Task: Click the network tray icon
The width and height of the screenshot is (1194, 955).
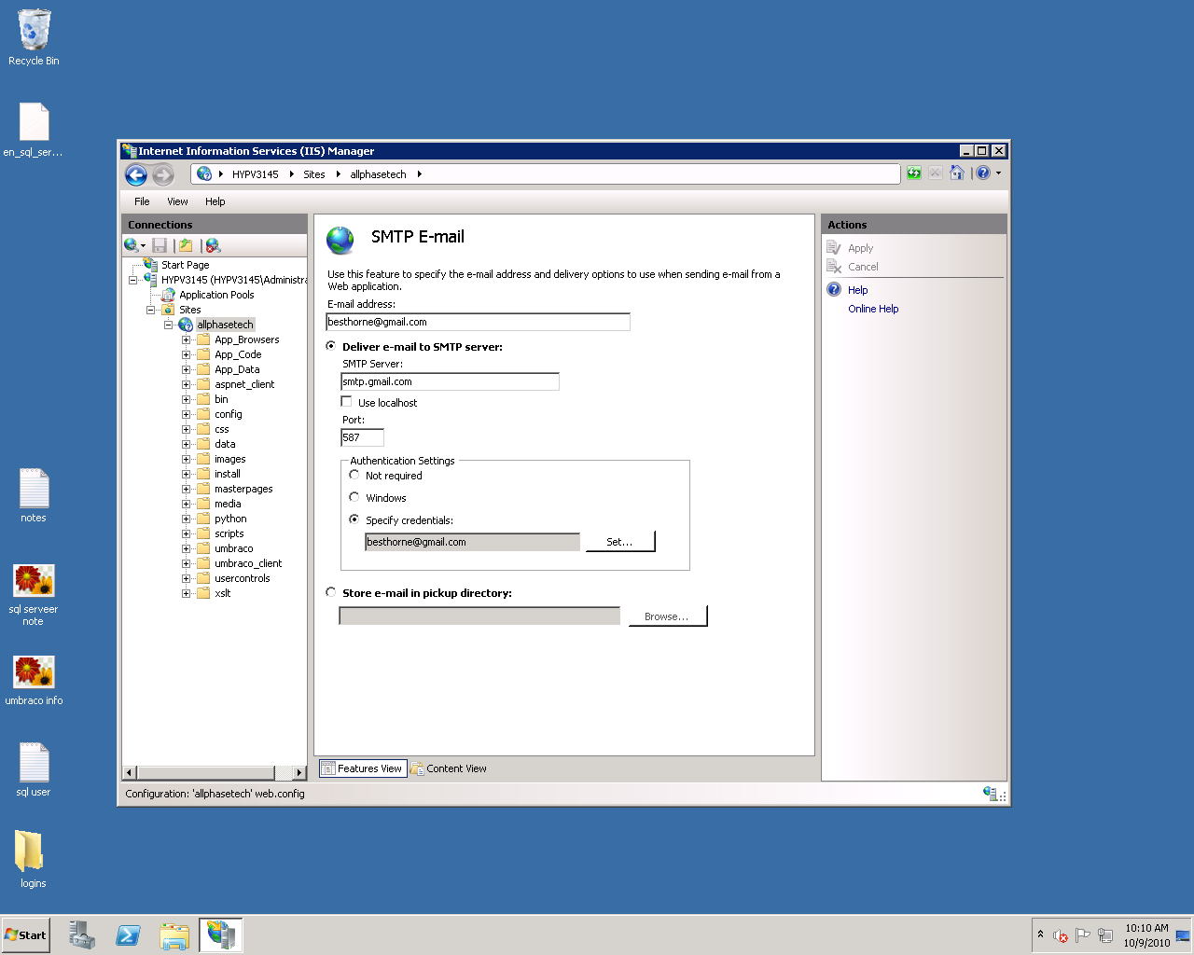Action: (1105, 935)
